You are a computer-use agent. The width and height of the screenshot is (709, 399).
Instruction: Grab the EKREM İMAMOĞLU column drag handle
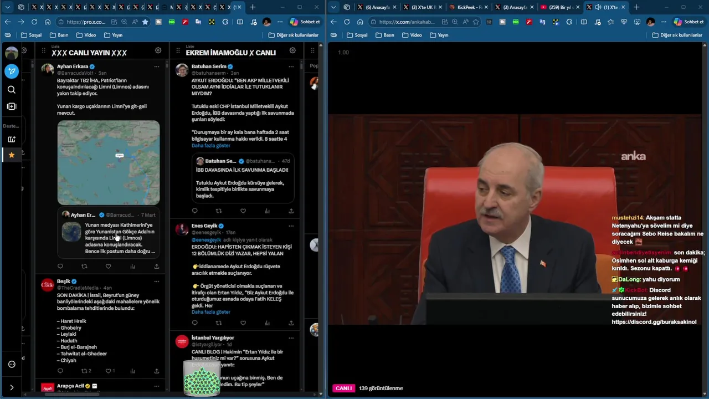pos(178,50)
